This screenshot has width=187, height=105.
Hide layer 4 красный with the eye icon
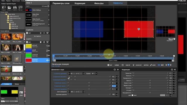49,60
